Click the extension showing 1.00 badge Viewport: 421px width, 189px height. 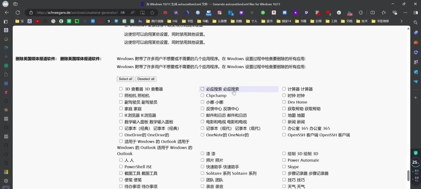coord(350,13)
